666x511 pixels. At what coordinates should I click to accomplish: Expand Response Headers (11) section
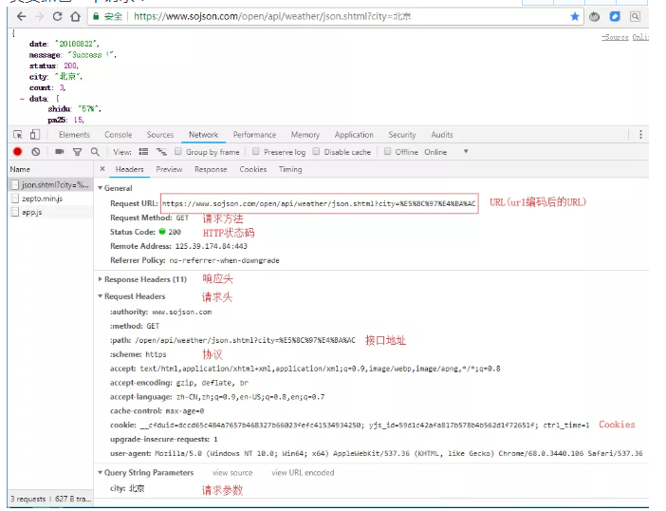(101, 279)
